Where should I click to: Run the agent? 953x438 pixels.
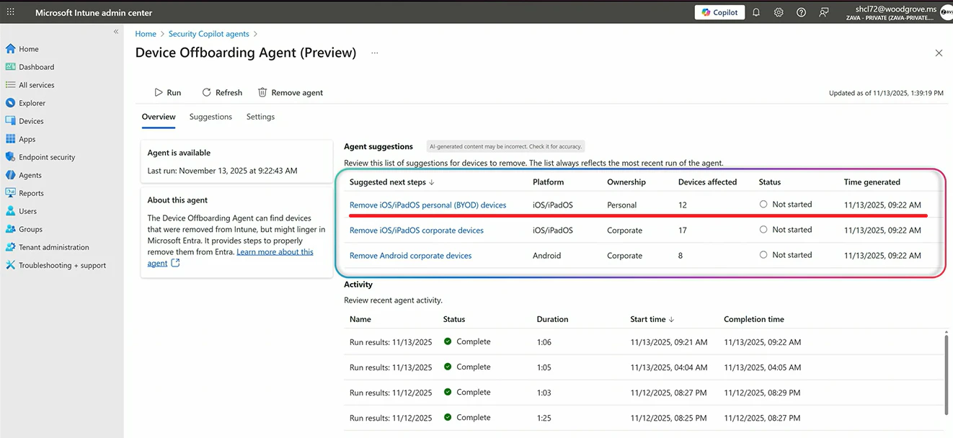click(x=167, y=92)
